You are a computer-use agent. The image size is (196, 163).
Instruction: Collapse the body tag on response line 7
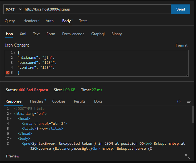[x=11, y=139]
